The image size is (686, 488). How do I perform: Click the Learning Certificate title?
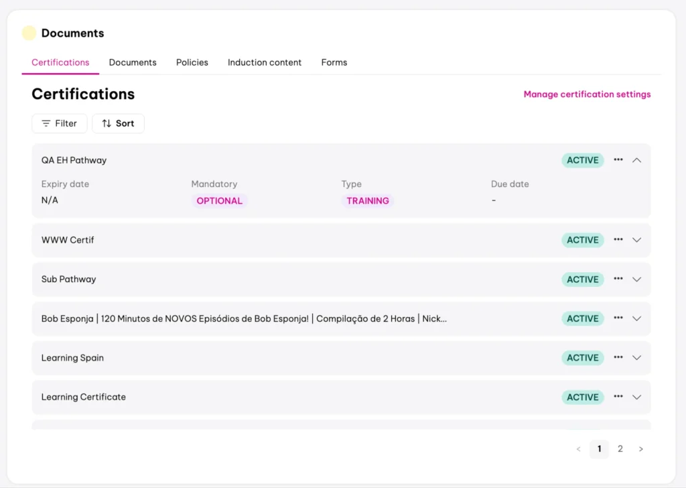pyautogui.click(x=84, y=397)
